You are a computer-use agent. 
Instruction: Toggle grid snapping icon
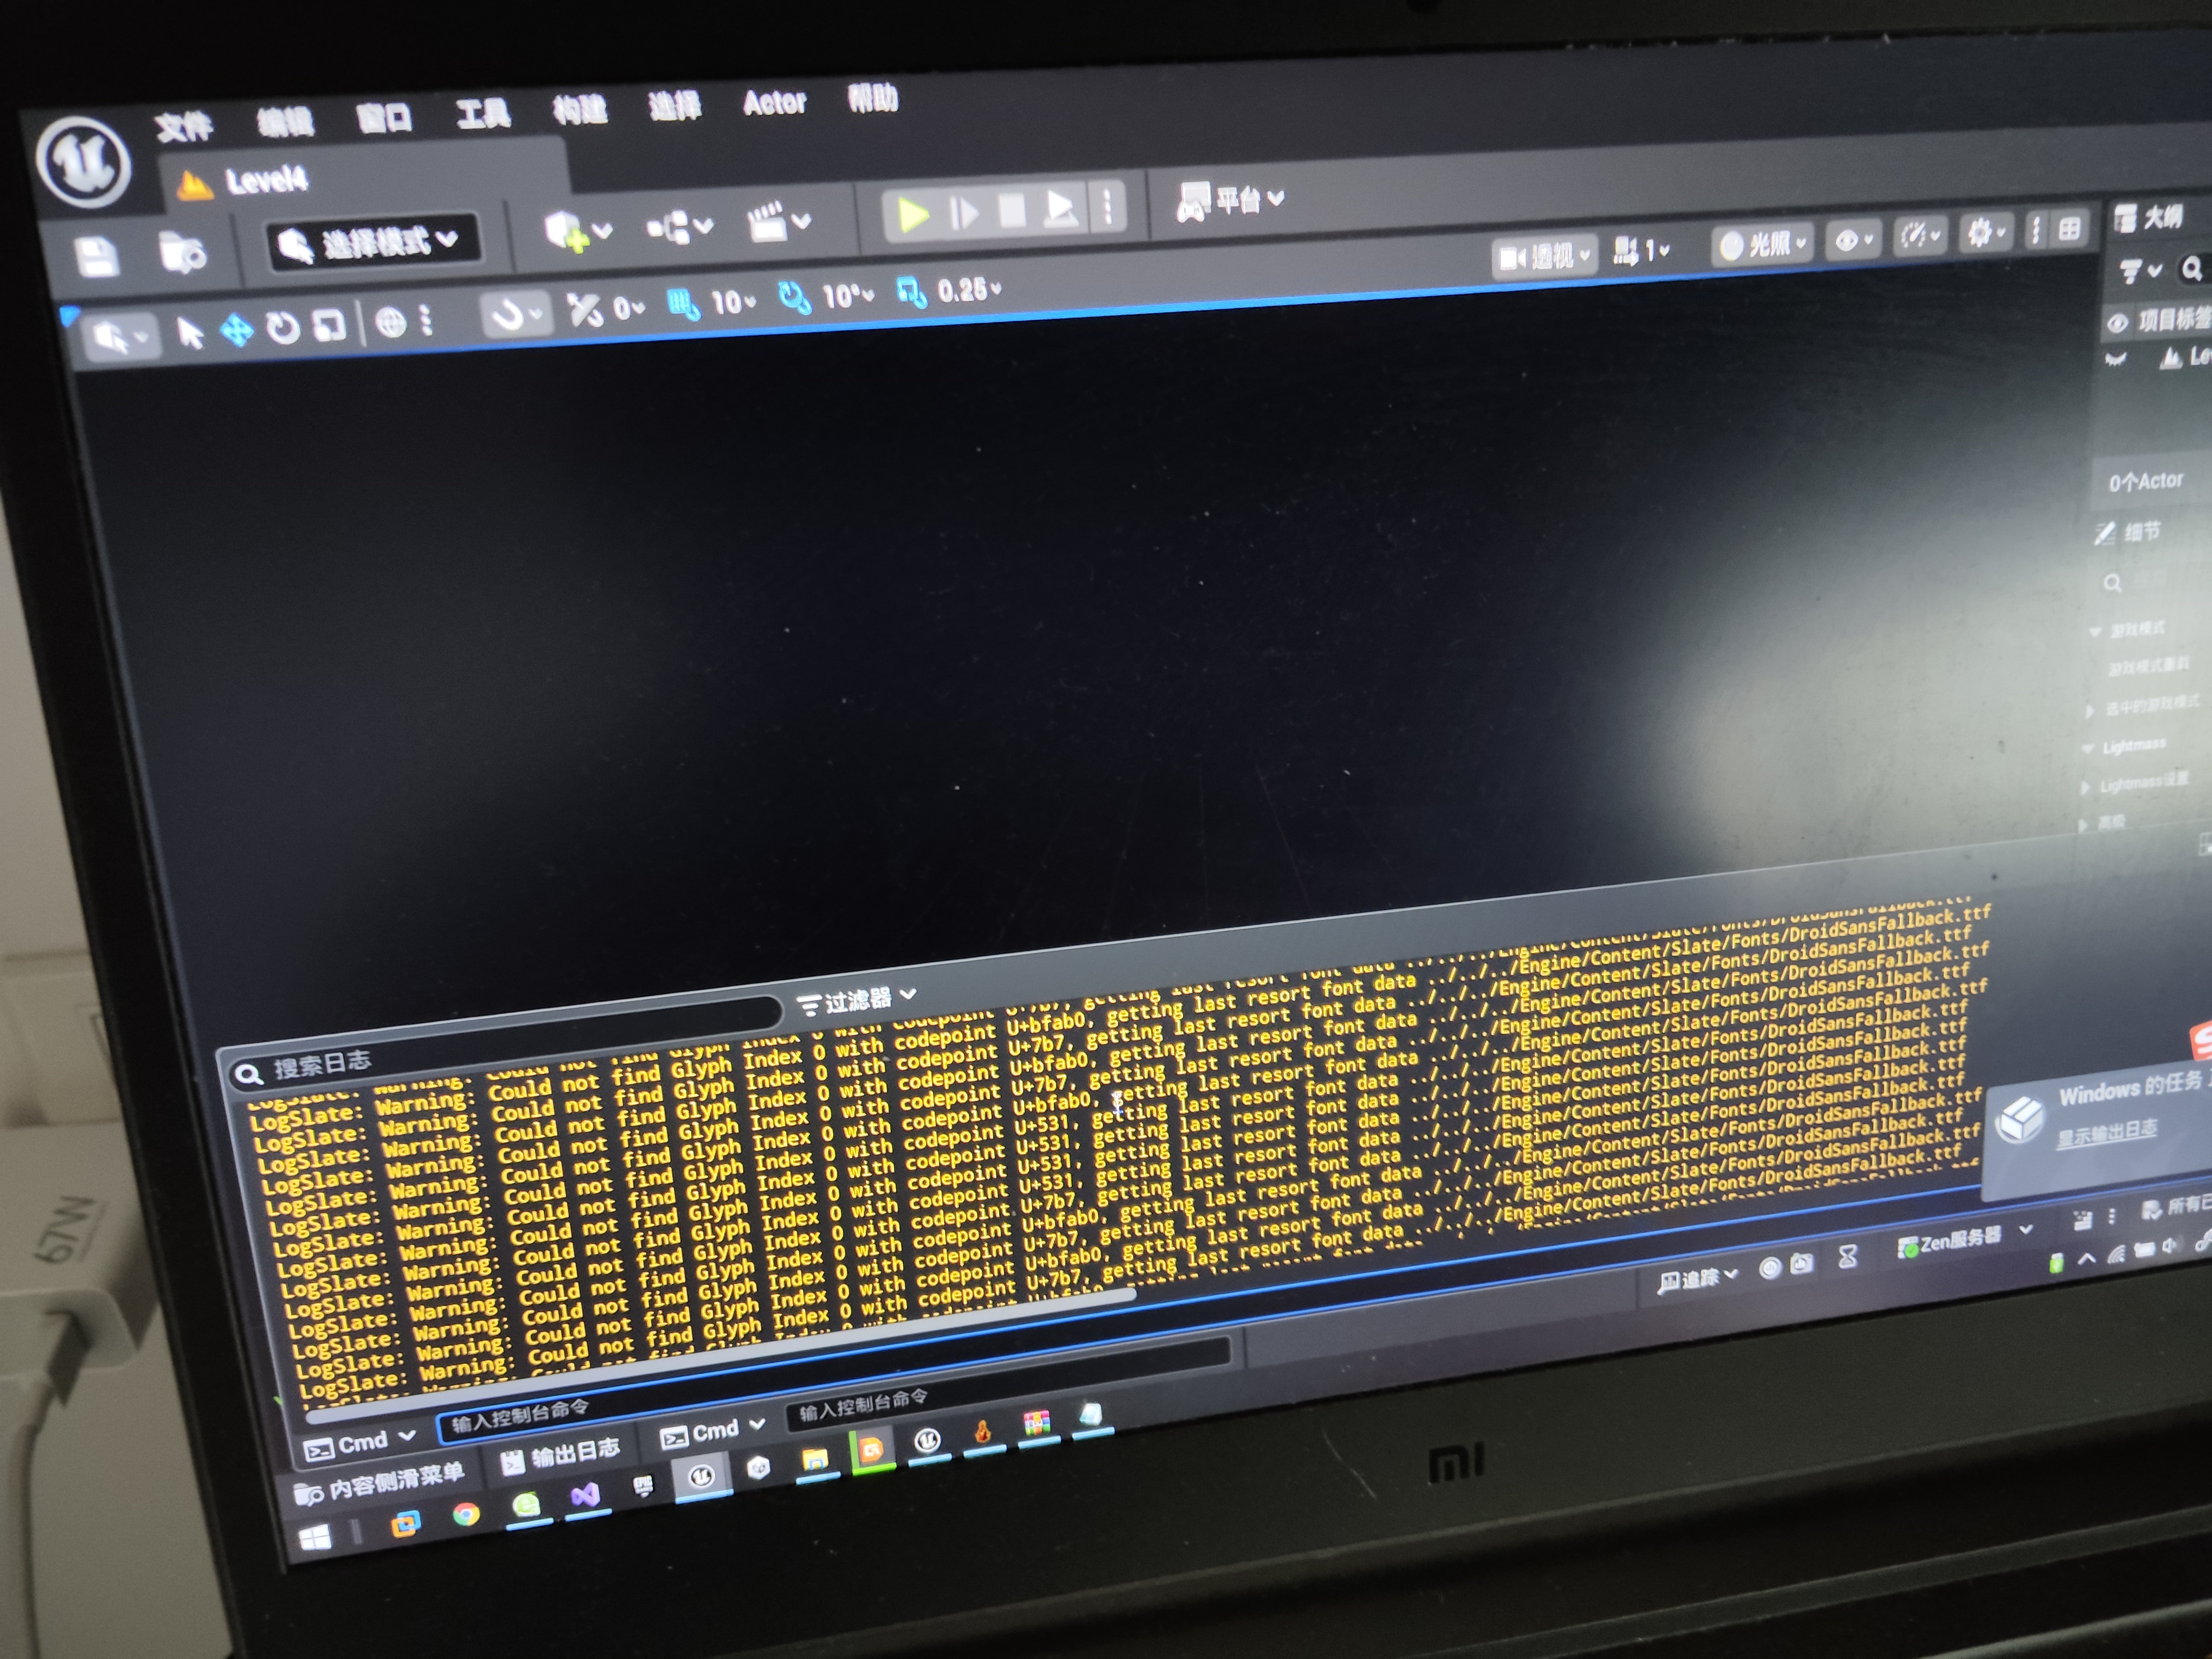coord(683,303)
